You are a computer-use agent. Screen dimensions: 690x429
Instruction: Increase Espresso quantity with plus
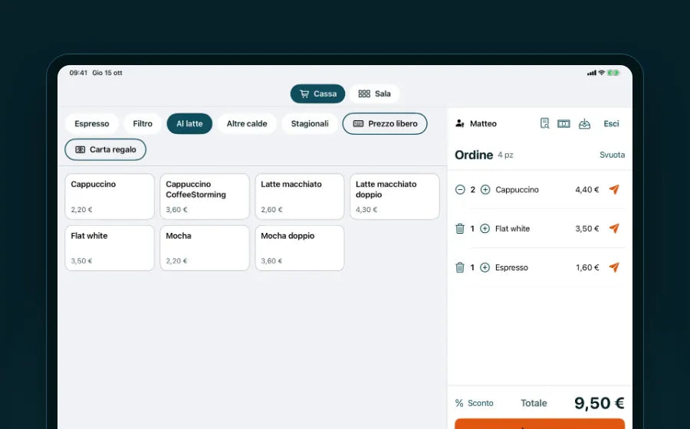click(x=485, y=267)
